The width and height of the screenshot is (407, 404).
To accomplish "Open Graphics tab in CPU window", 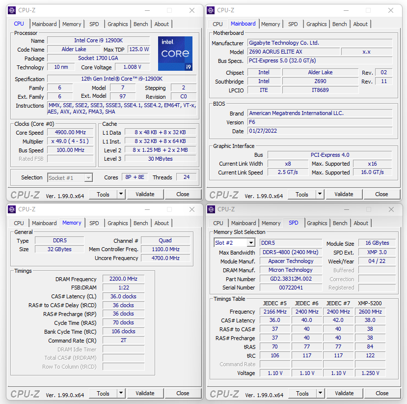I will [118, 24].
